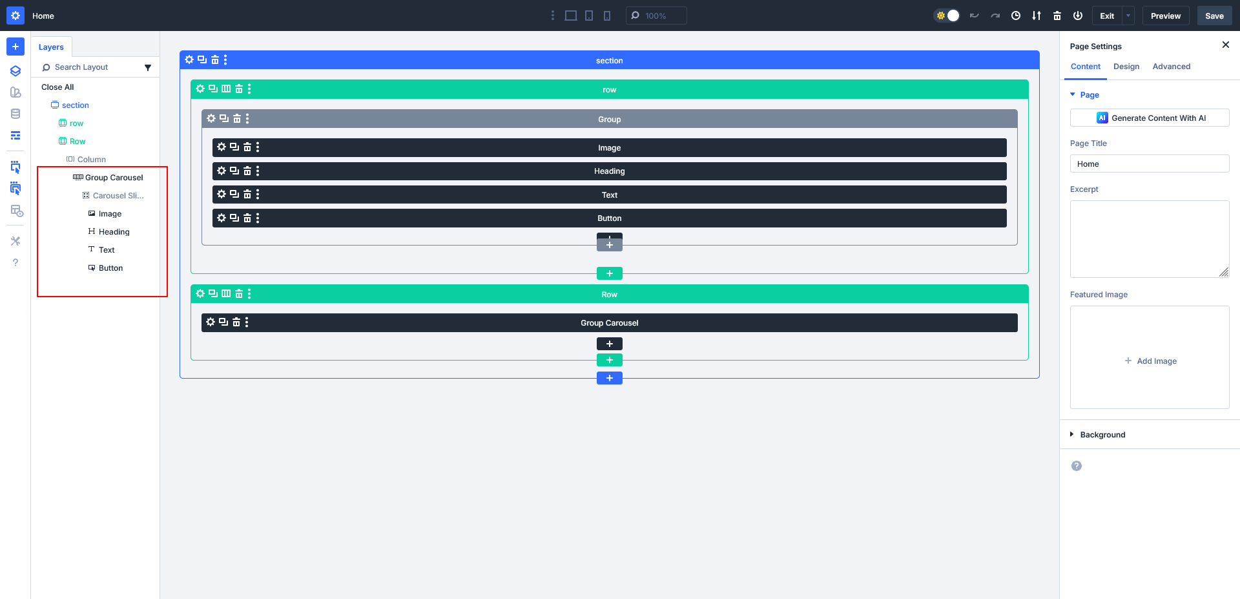
Task: Select the Group Carousel layer in the tree
Action: coord(114,178)
